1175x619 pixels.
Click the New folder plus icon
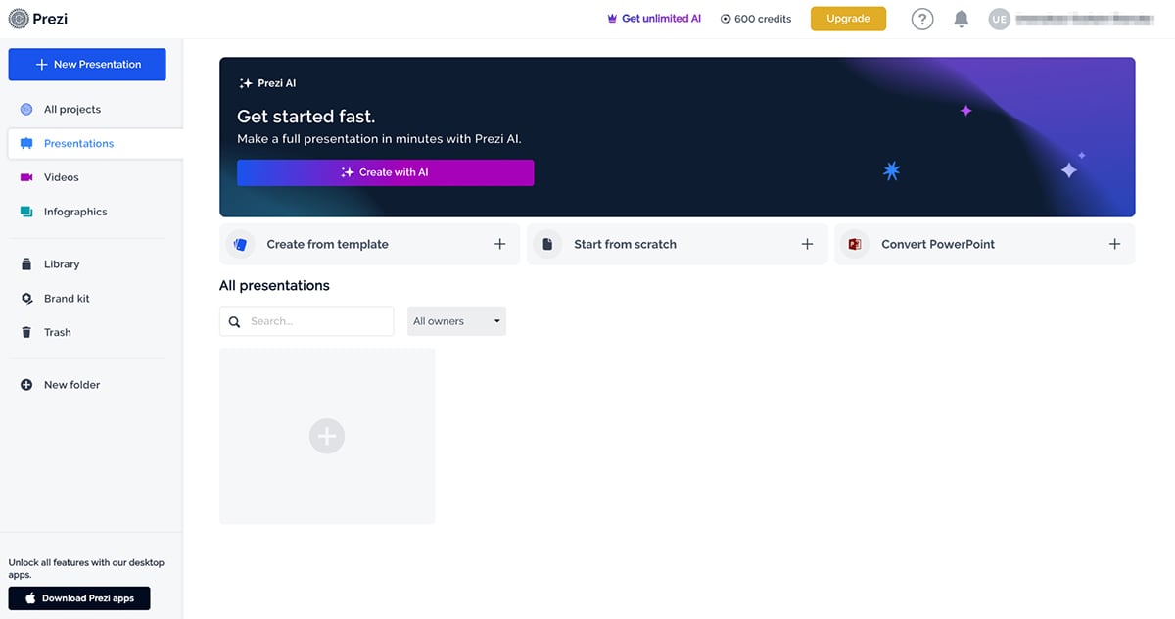26,385
